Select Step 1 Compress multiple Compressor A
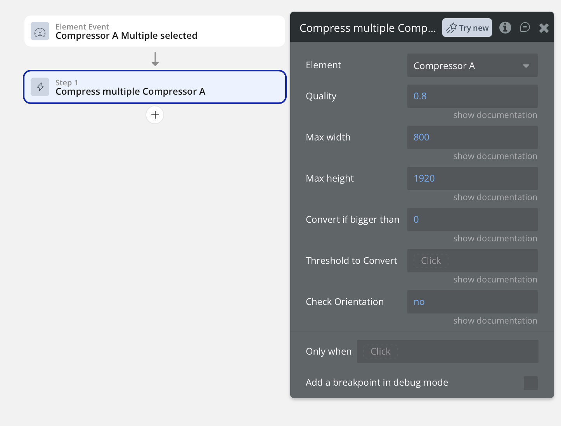 154,87
